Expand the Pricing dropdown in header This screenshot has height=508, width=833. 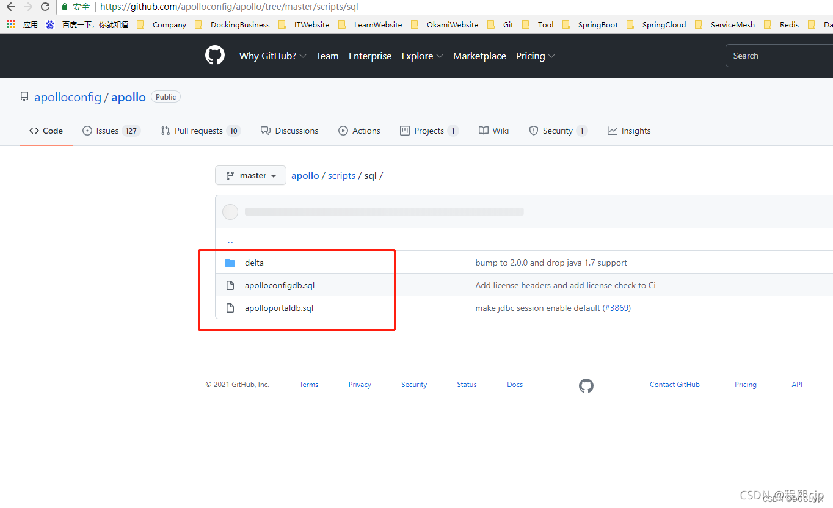pyautogui.click(x=536, y=56)
